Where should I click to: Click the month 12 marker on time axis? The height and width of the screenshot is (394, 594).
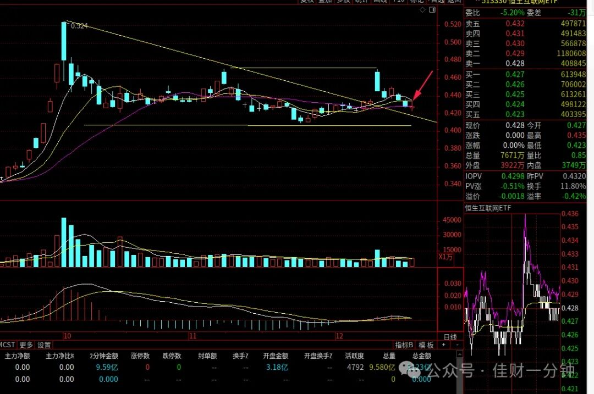[339, 336]
